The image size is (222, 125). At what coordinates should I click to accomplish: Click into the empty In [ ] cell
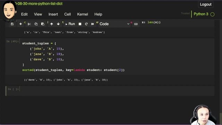(117, 91)
